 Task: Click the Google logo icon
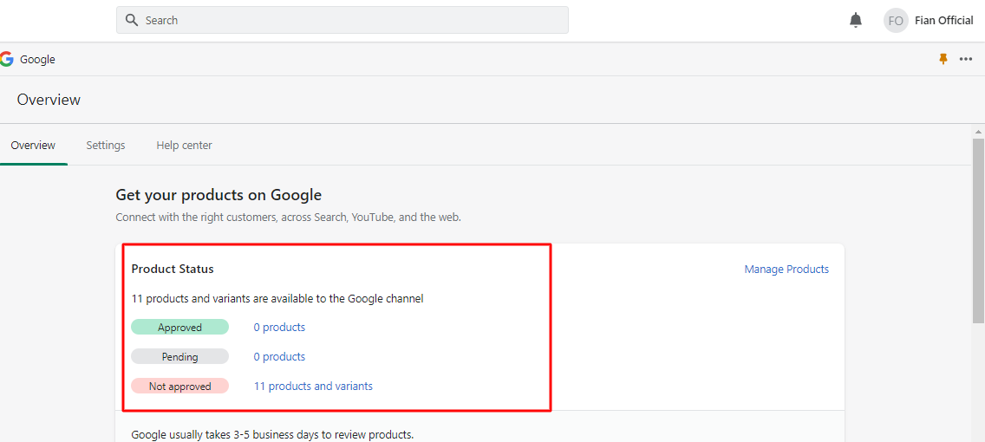(x=7, y=59)
